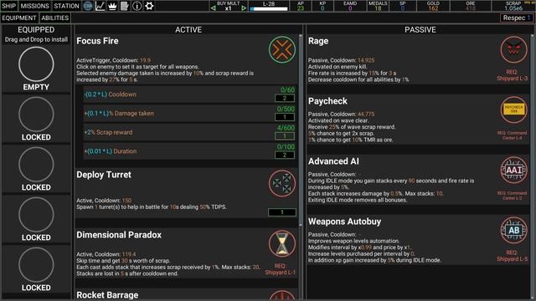Image resolution: width=536 pixels, height=301 pixels.
Task: Click the MEDALS 18 resource counter
Action: [x=378, y=6]
